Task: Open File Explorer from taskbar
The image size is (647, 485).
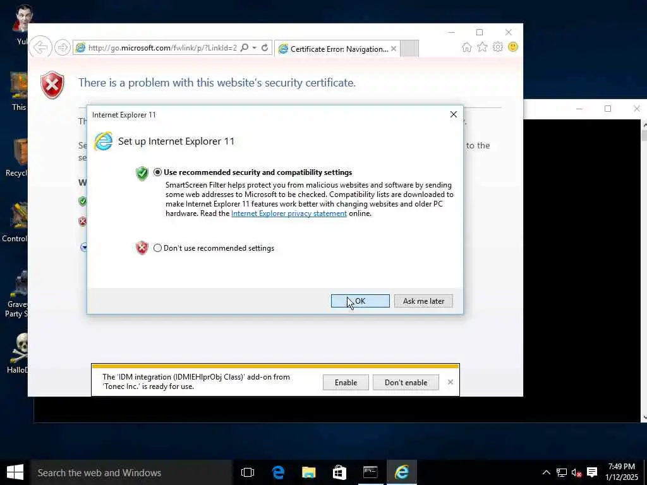Action: click(308, 472)
